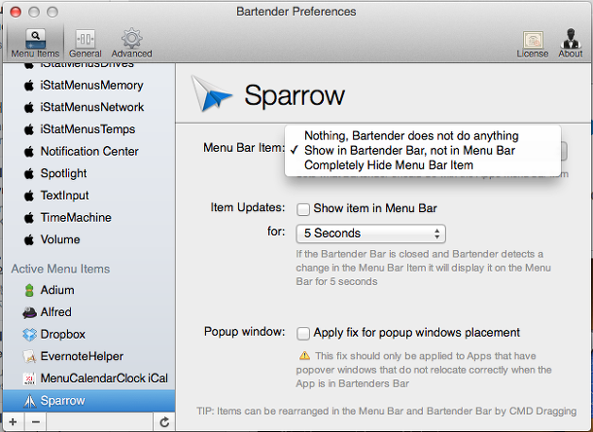Select Notification Center item
Screen dimensions: 593x432
click(x=89, y=152)
